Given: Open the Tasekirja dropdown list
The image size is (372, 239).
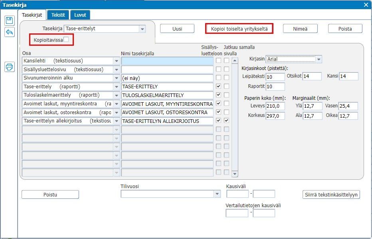Looking at the screenshot, I should (142, 29).
